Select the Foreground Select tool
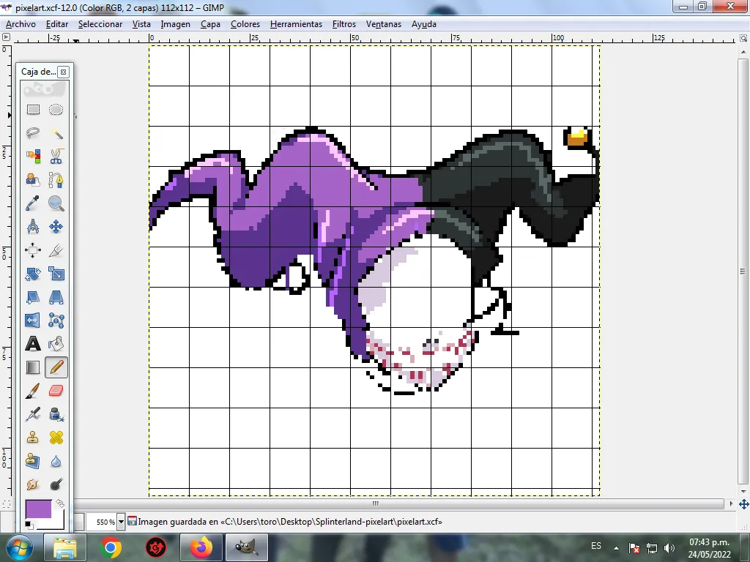750x562 pixels. (x=33, y=180)
